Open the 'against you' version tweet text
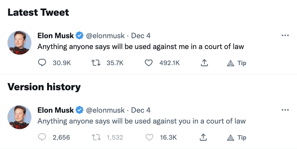 (141, 121)
